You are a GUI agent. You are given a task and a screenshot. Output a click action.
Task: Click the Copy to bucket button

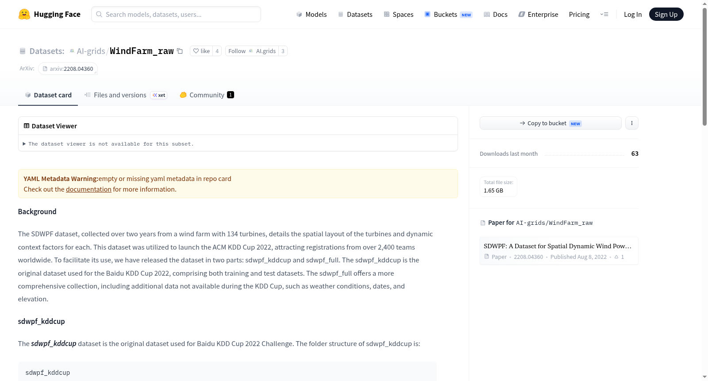click(550, 123)
